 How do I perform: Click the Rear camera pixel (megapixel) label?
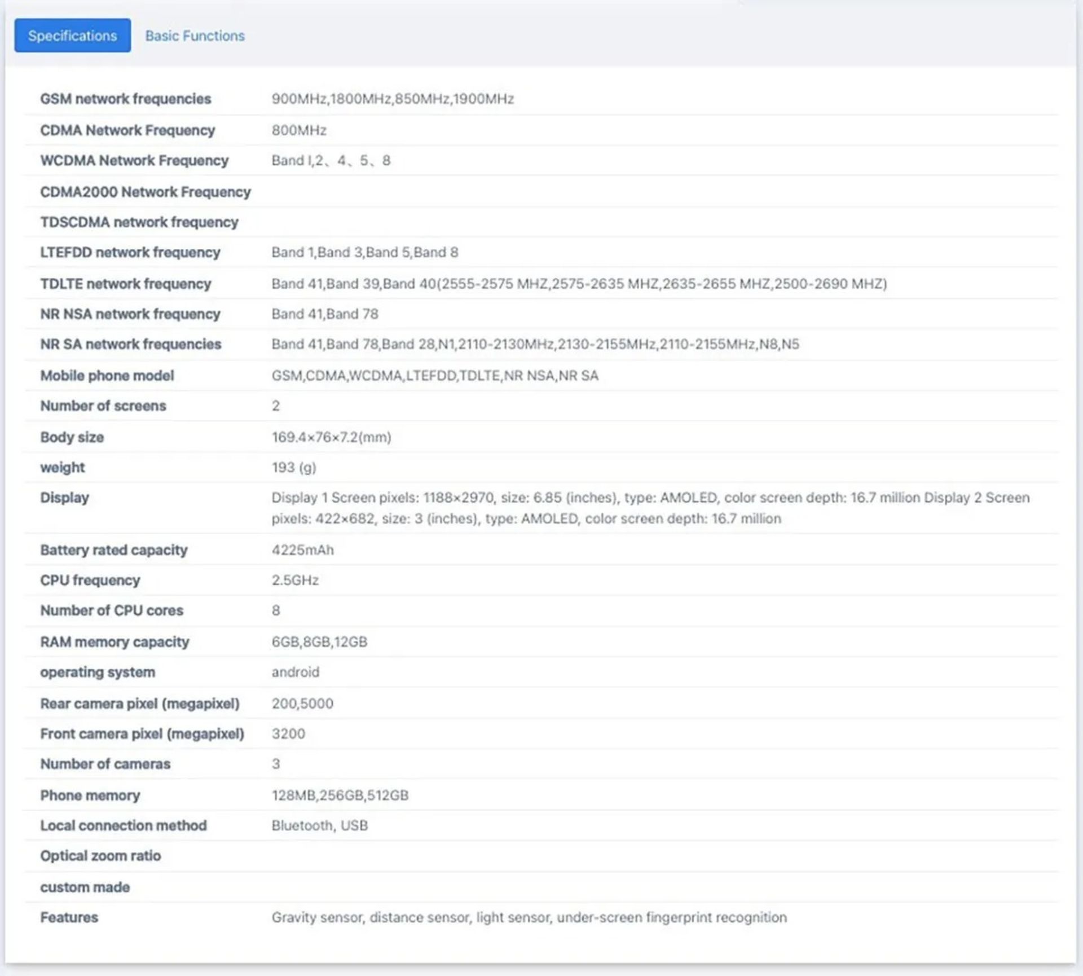[139, 704]
